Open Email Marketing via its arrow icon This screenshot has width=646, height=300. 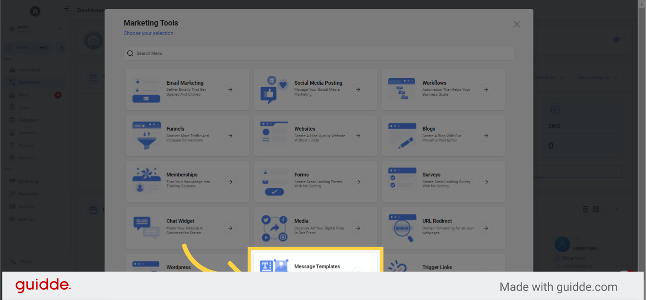pyautogui.click(x=230, y=89)
